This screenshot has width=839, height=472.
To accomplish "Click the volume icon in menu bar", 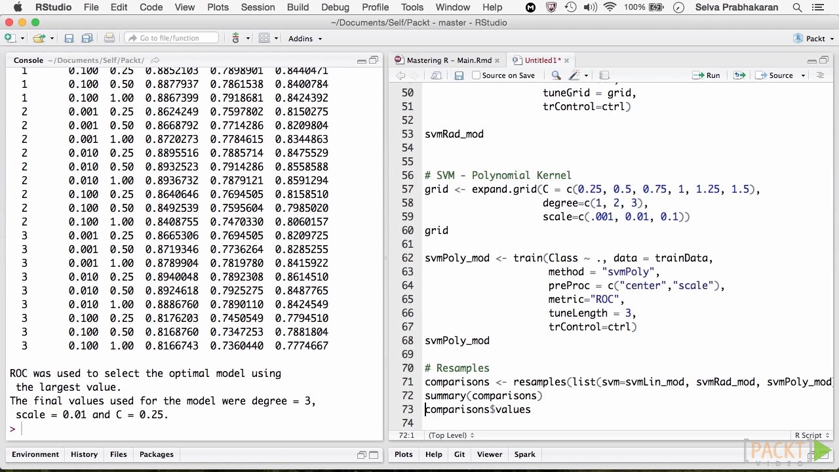I will pyautogui.click(x=589, y=7).
